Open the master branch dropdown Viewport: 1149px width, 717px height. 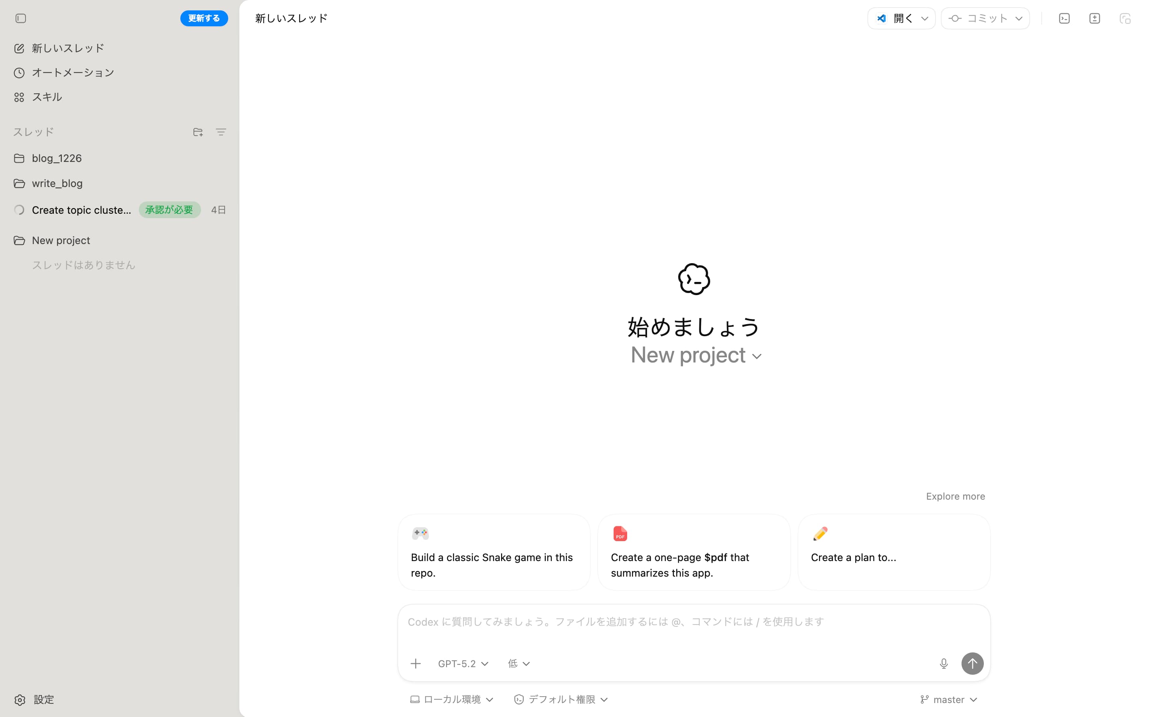(948, 699)
